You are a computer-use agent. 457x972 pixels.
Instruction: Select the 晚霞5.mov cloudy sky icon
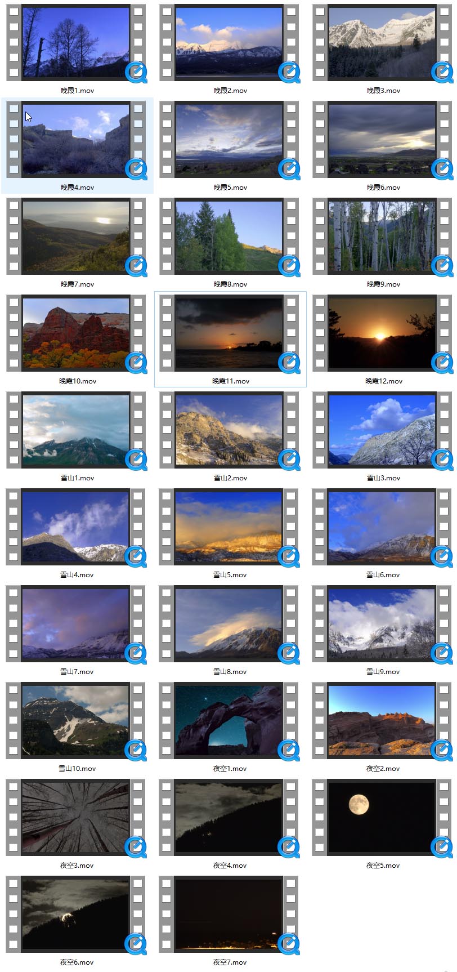coord(229,140)
